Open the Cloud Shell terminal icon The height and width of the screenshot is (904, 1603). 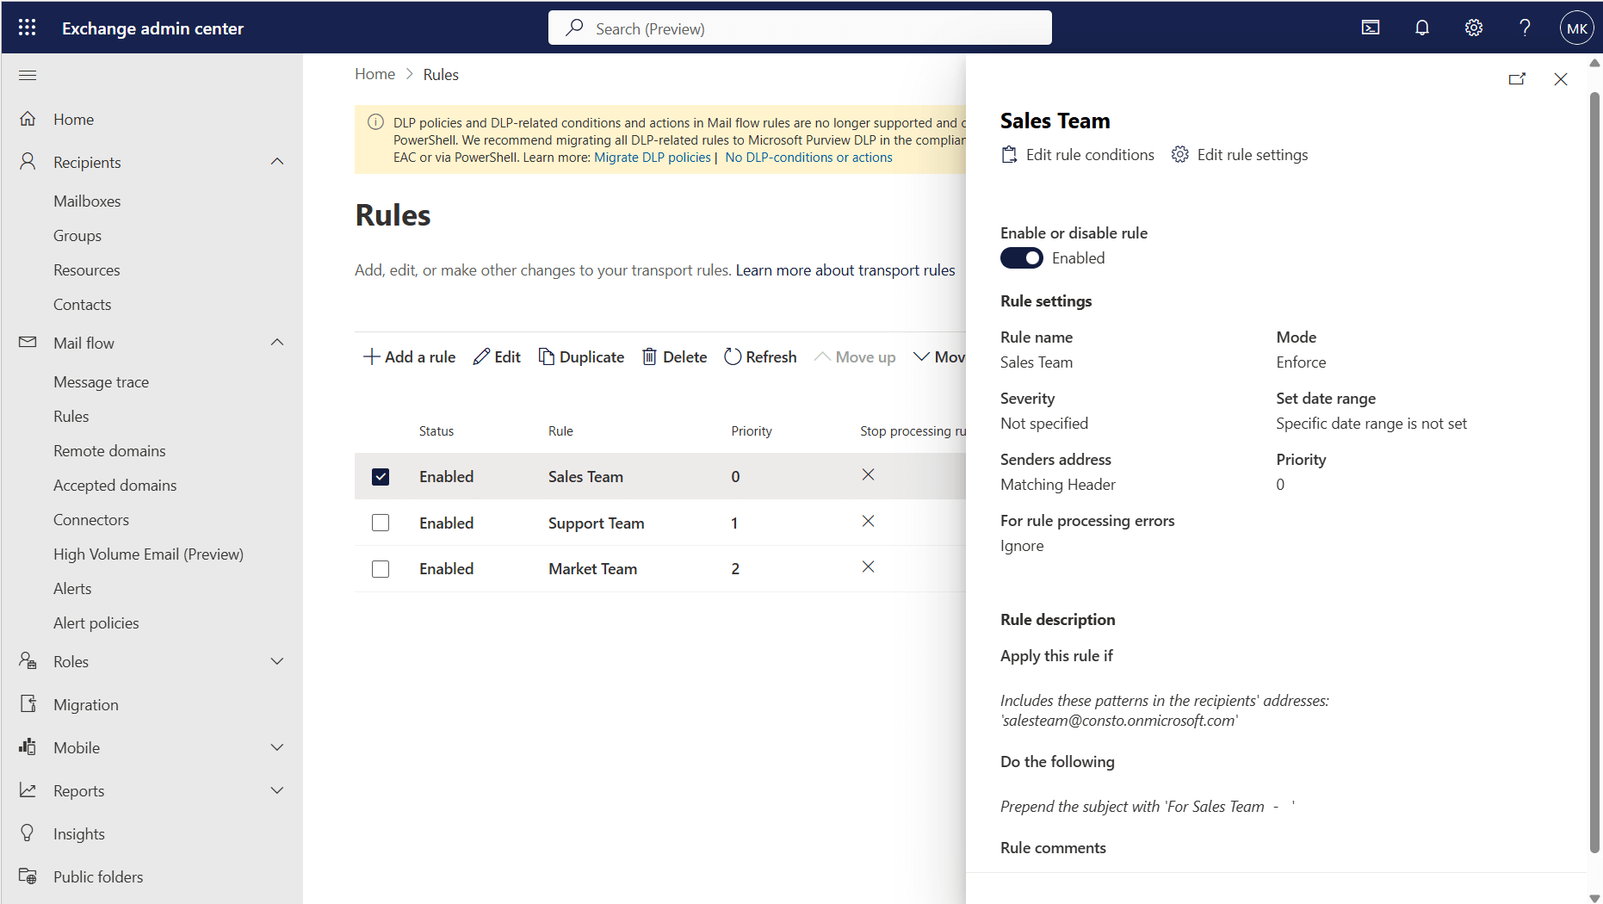[x=1370, y=28]
